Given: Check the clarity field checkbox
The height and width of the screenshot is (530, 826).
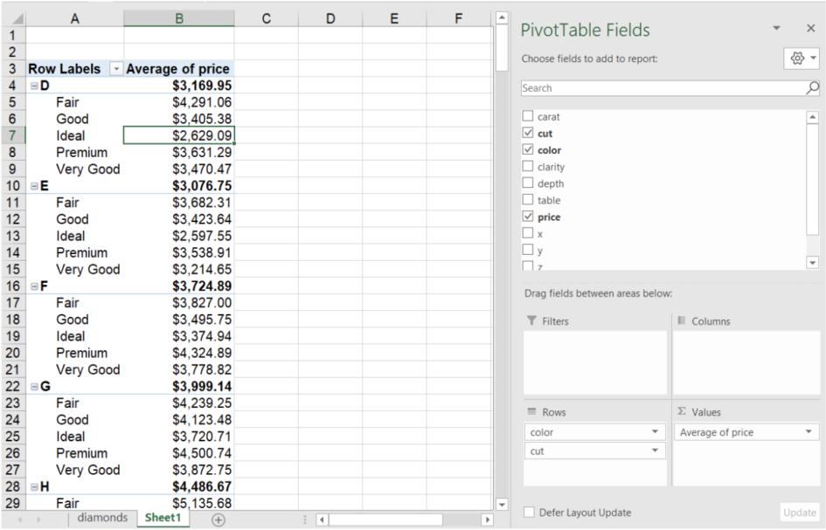Looking at the screenshot, I should (527, 166).
